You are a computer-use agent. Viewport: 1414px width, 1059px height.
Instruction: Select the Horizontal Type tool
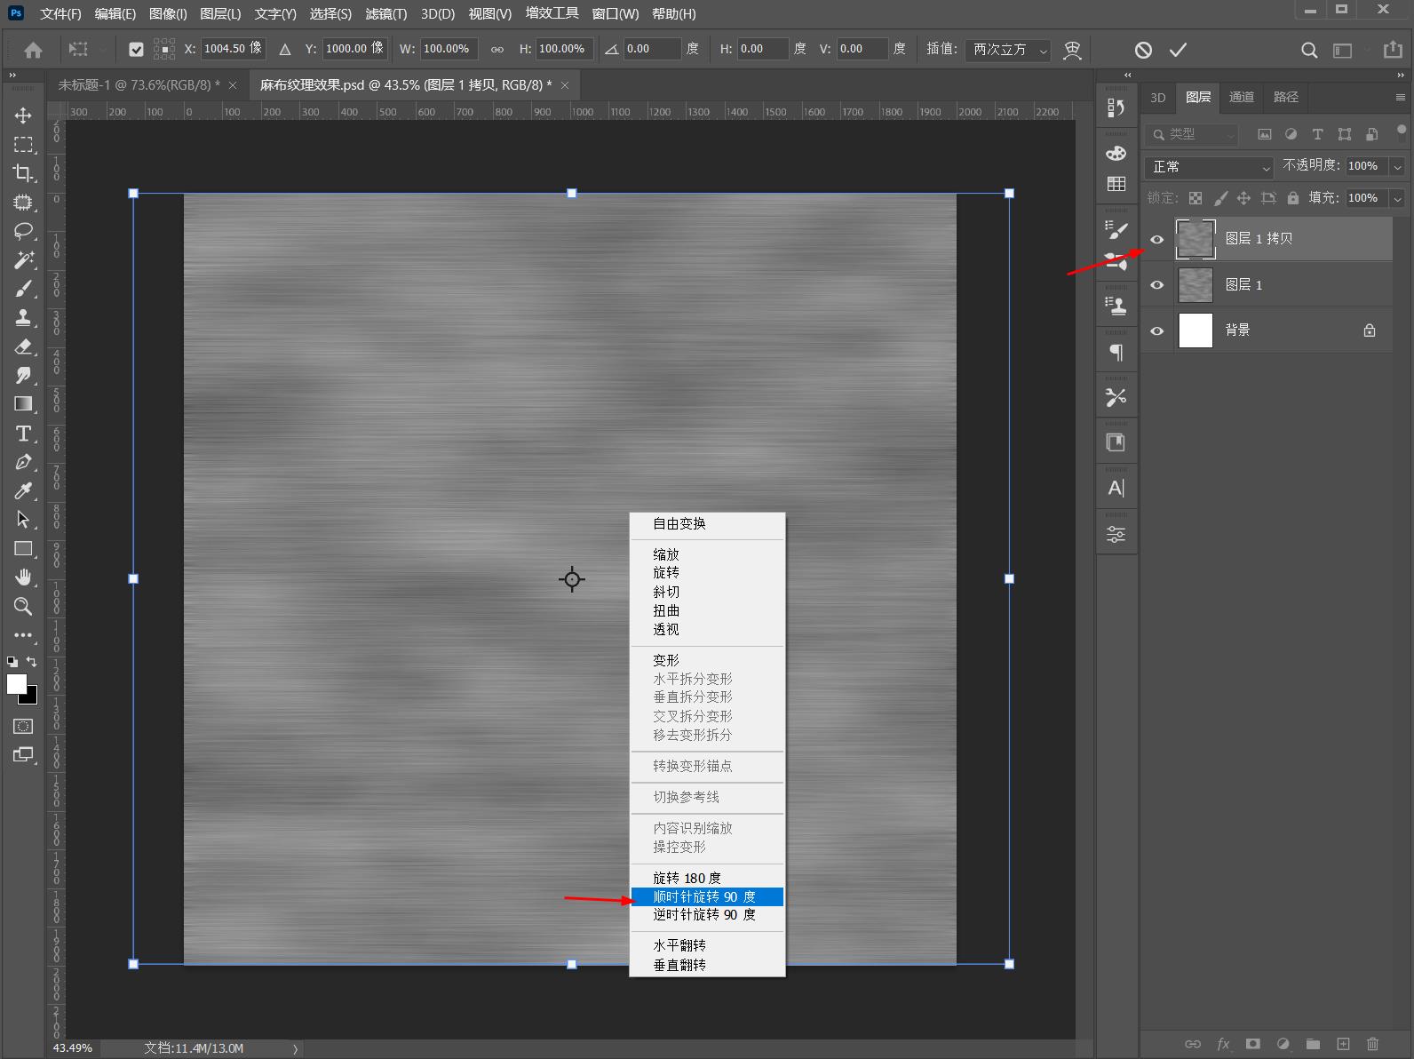24,434
